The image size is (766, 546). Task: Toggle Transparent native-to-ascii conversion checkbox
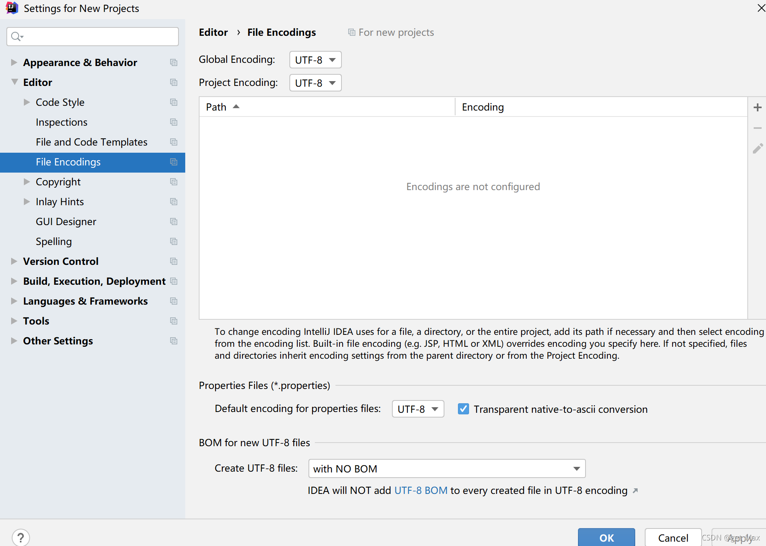pyautogui.click(x=463, y=409)
